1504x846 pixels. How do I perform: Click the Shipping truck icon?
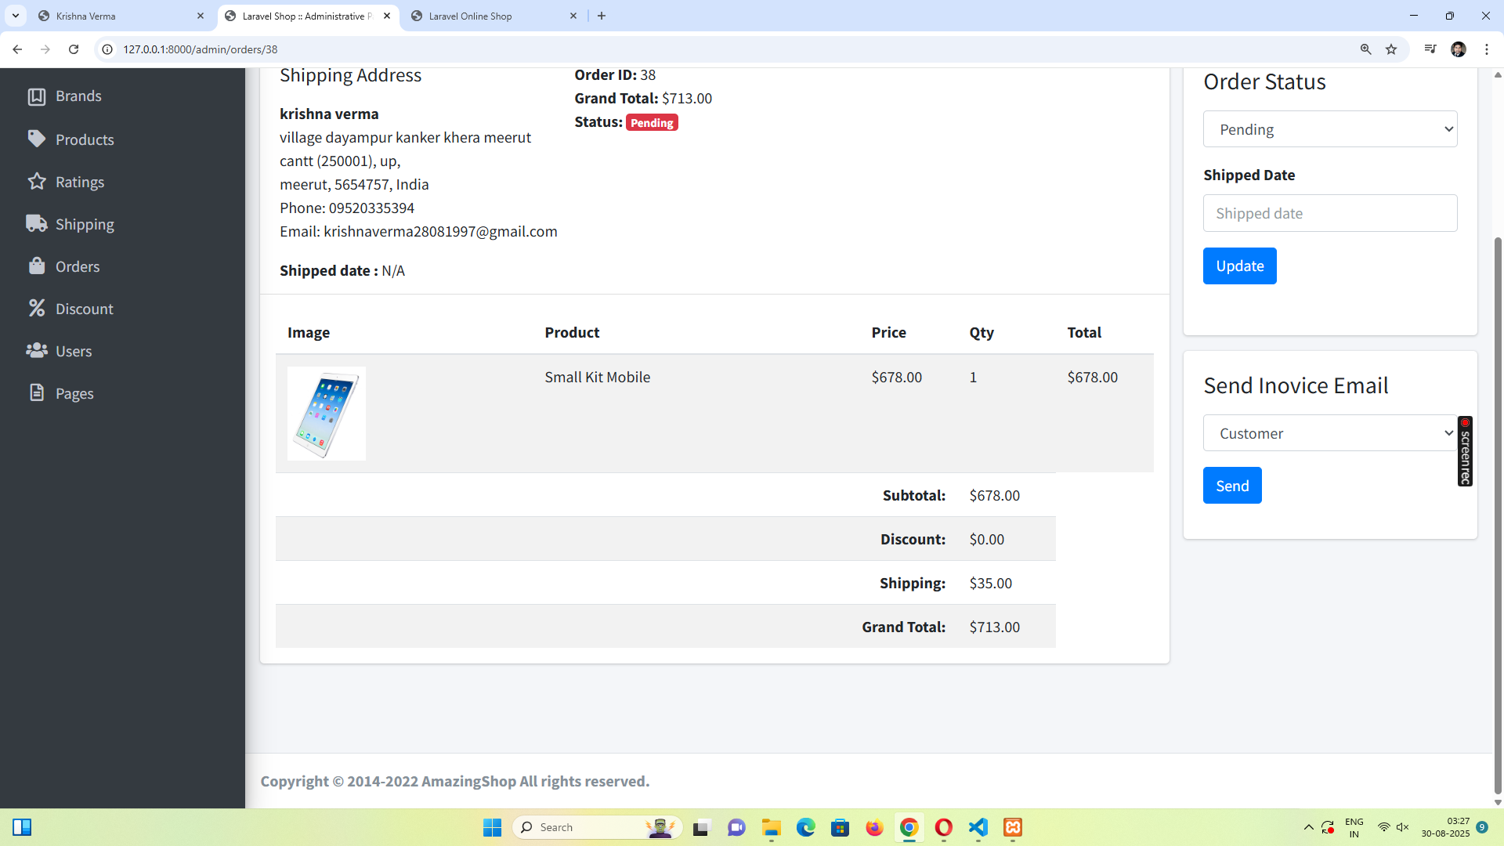(x=36, y=224)
